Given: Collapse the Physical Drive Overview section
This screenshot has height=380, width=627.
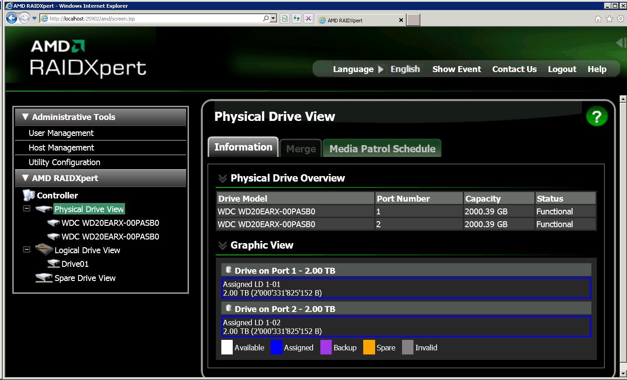Looking at the screenshot, I should pyautogui.click(x=222, y=178).
